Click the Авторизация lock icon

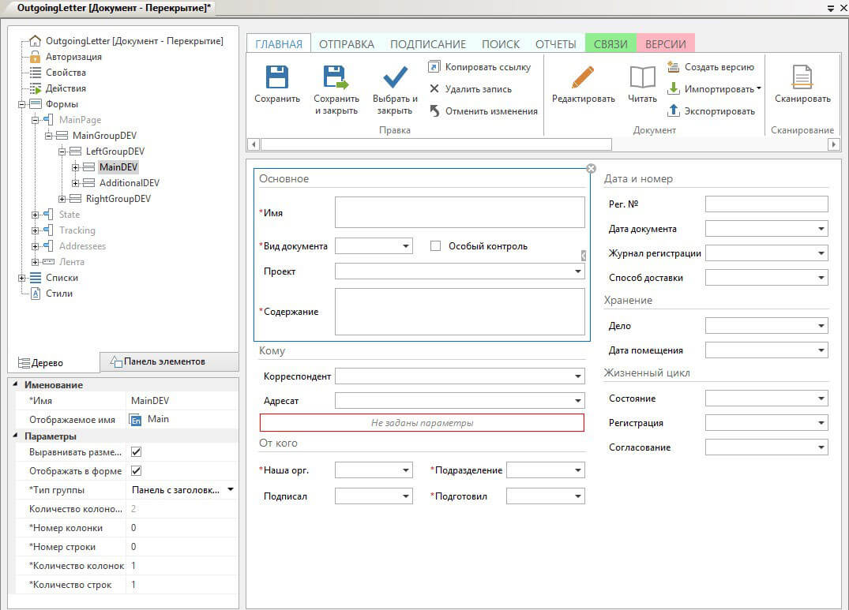click(36, 57)
